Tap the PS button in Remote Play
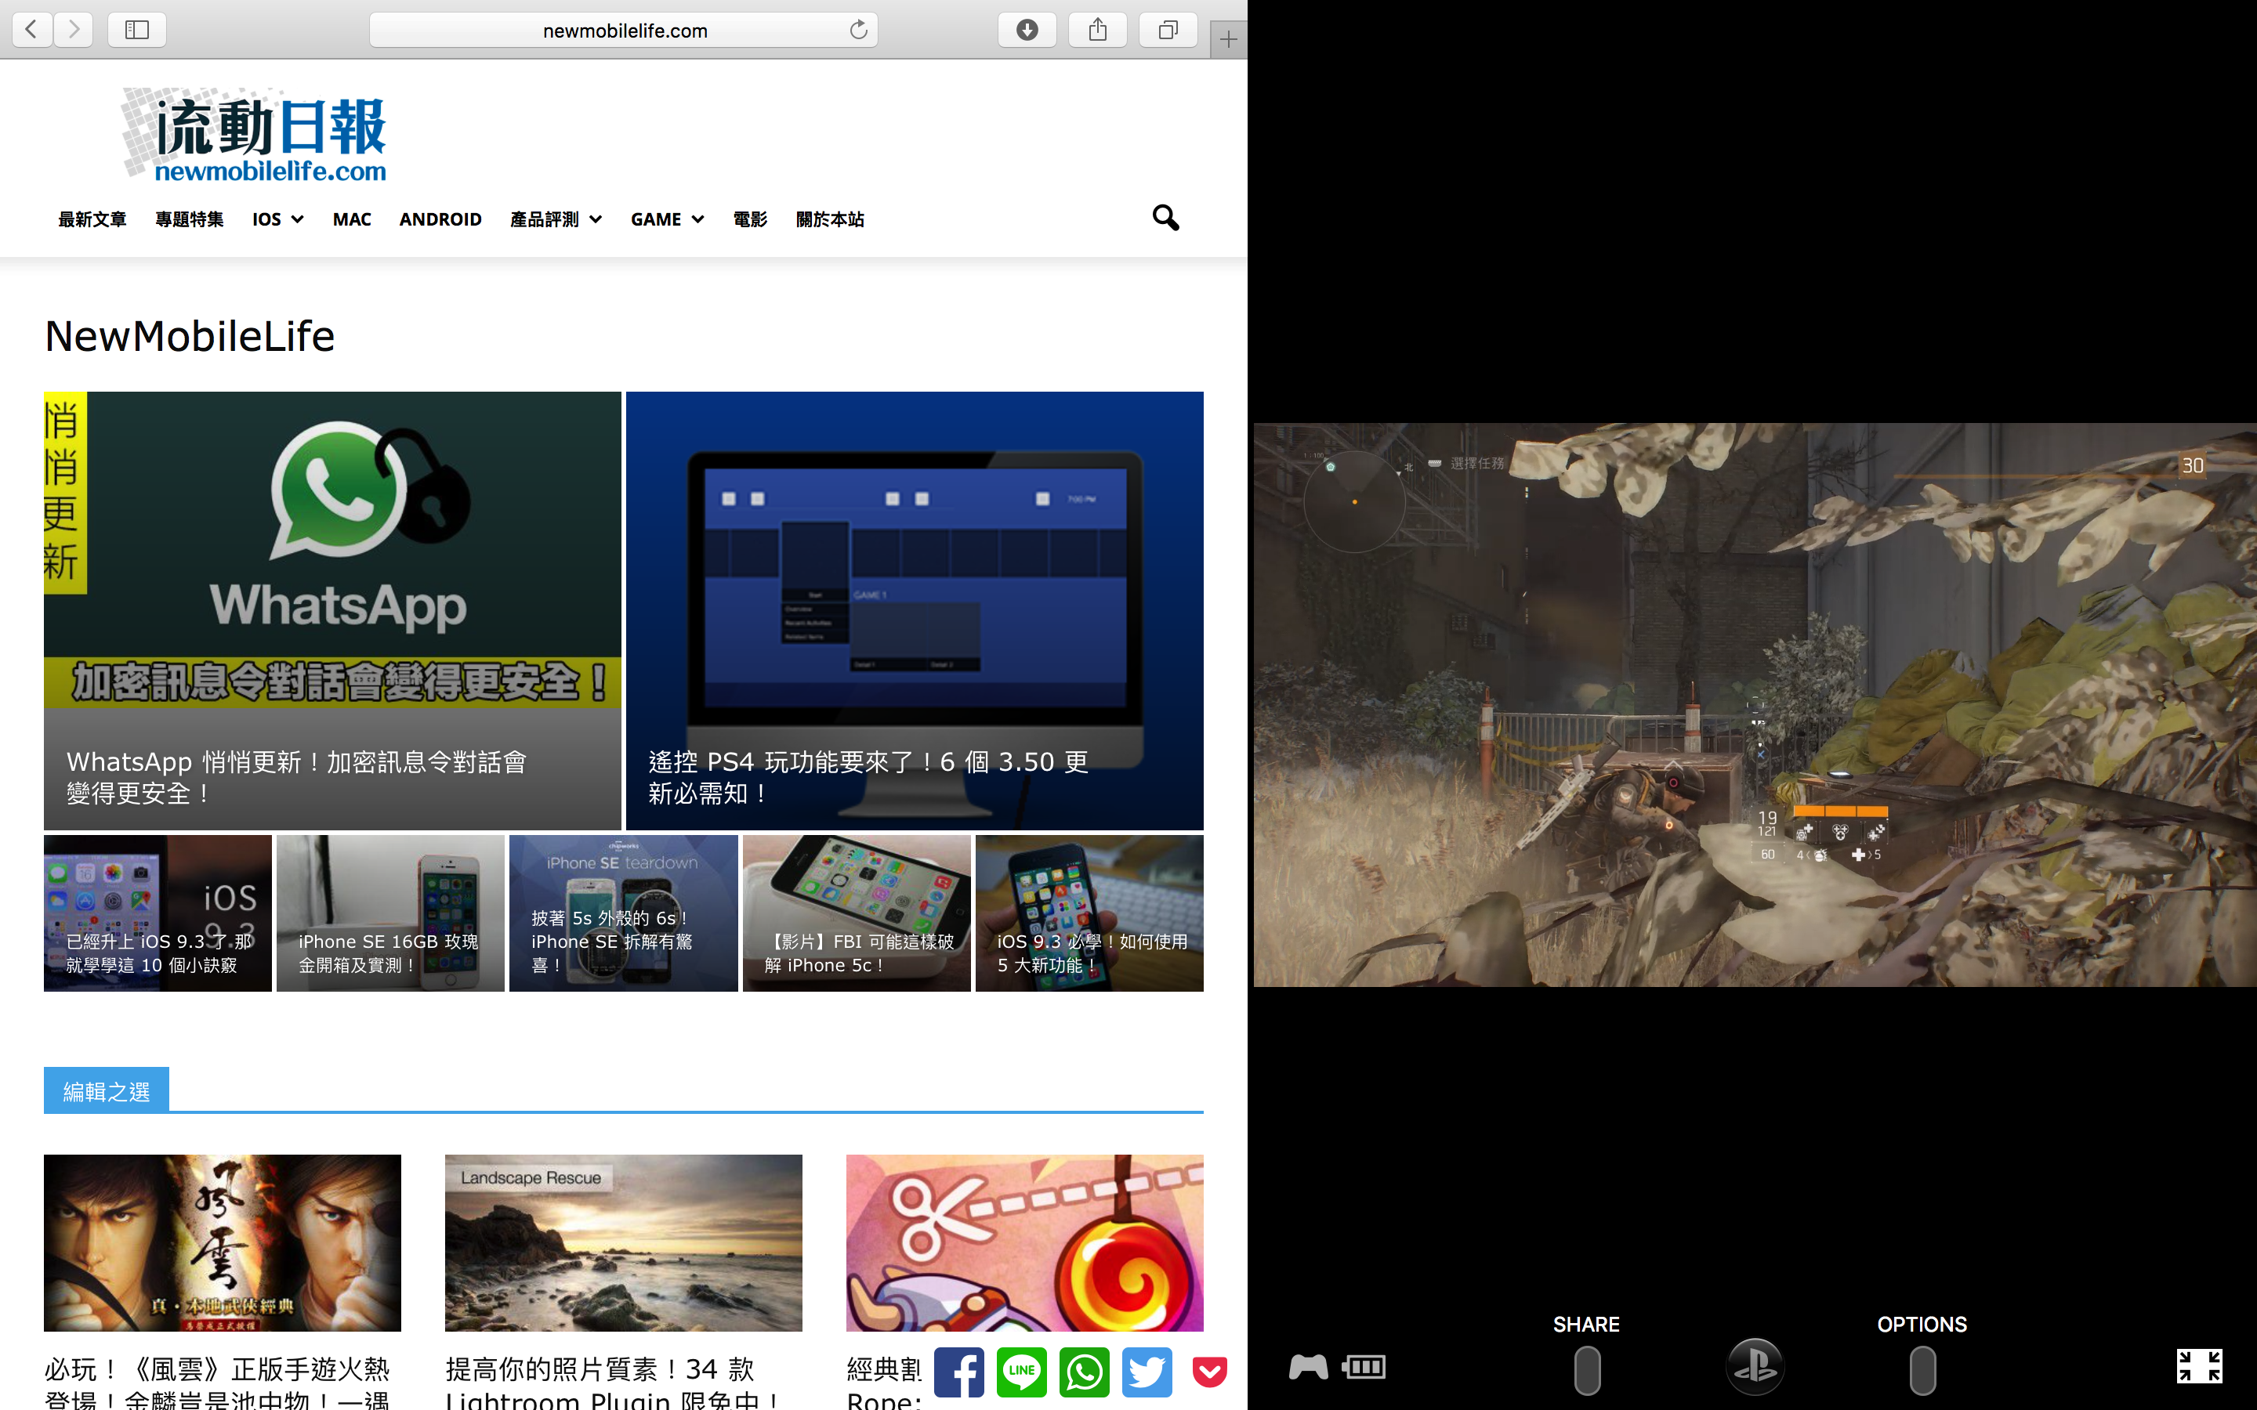 [1755, 1366]
